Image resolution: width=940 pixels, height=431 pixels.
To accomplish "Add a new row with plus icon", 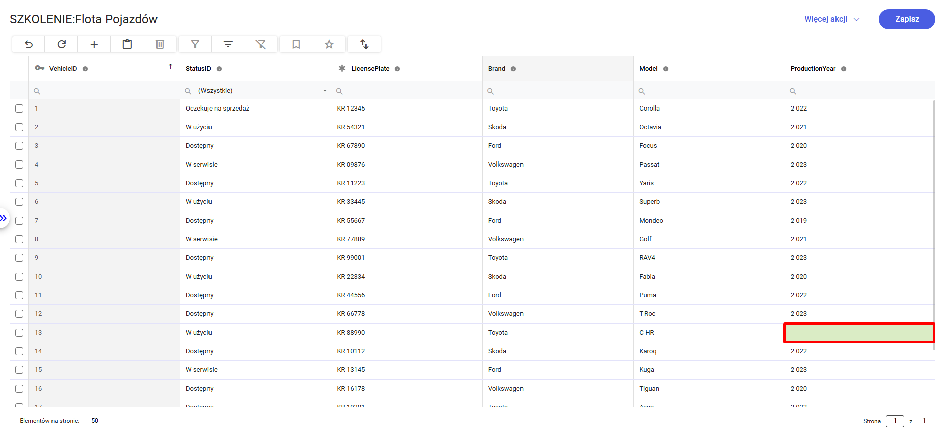I will (x=94, y=44).
